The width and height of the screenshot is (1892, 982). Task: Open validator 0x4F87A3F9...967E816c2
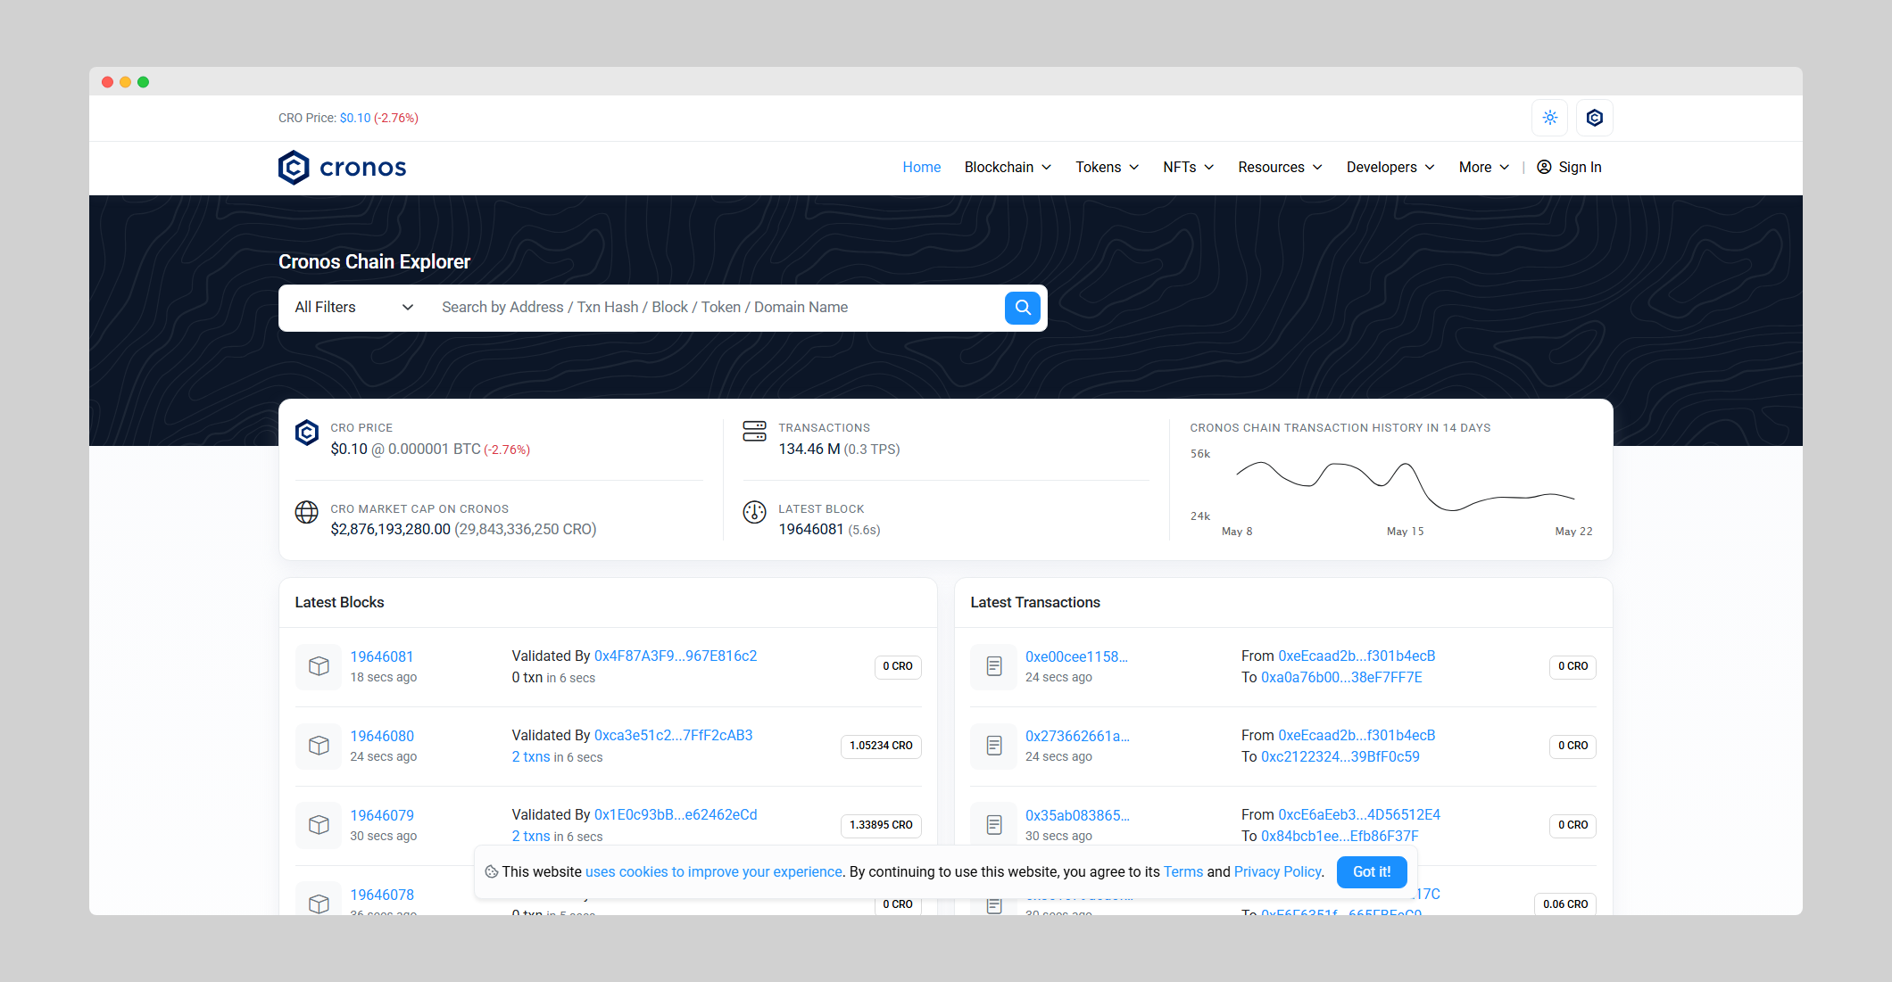676,656
